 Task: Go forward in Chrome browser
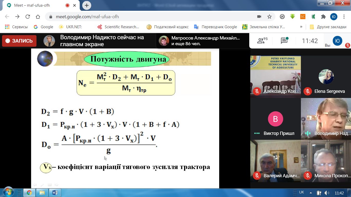tap(17, 17)
